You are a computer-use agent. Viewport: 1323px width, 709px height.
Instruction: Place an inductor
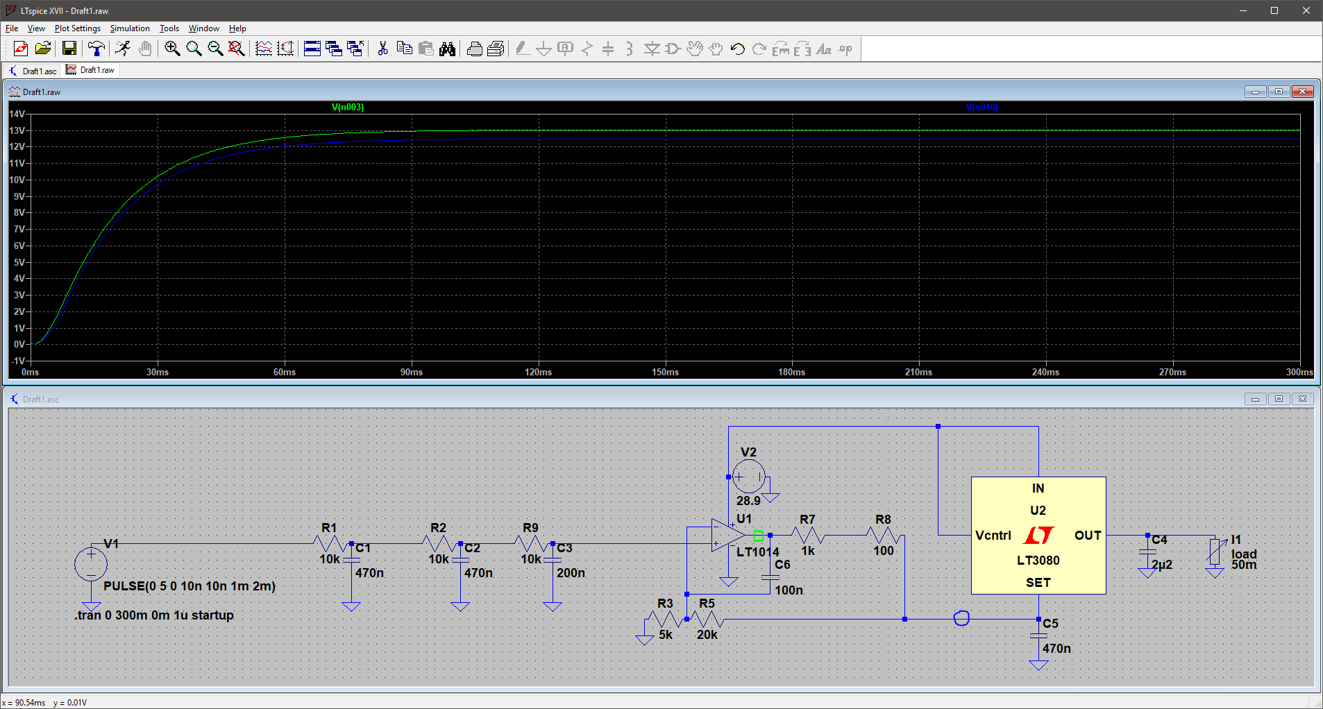click(630, 49)
